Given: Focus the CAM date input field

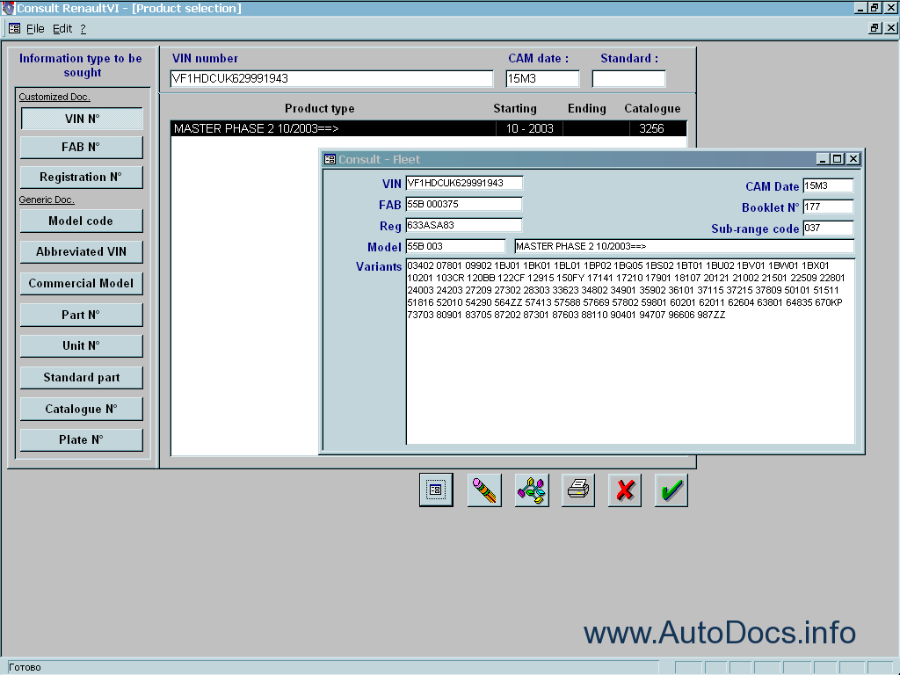Looking at the screenshot, I should coord(542,78).
